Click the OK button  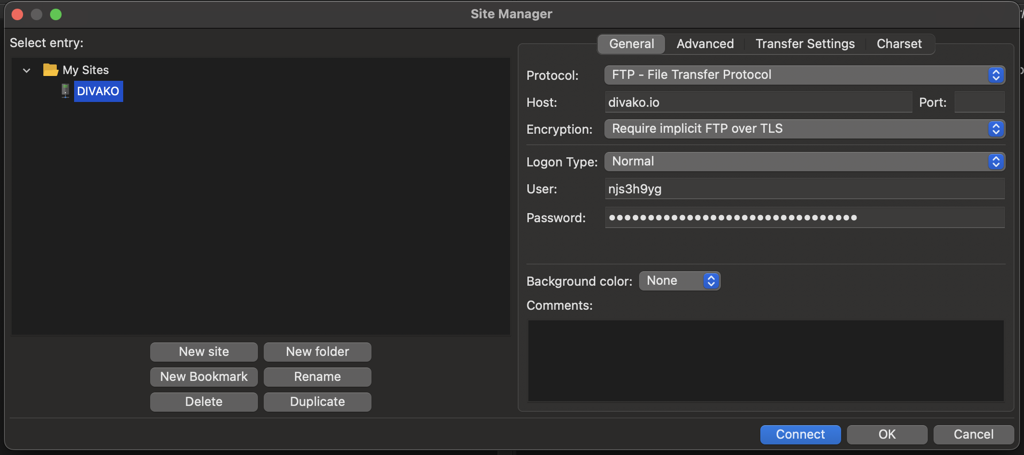[887, 435]
